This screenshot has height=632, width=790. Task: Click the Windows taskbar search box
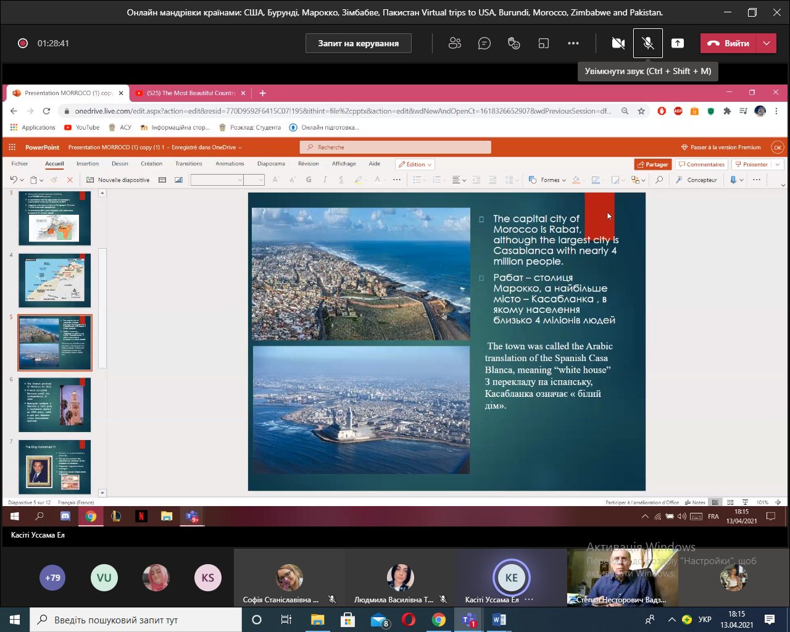click(136, 620)
